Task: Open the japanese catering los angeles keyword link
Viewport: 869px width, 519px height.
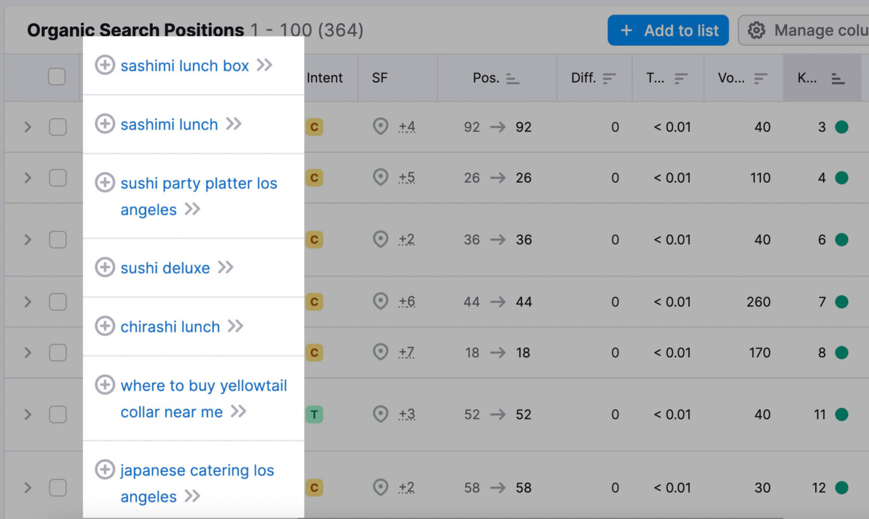Action: point(197,483)
